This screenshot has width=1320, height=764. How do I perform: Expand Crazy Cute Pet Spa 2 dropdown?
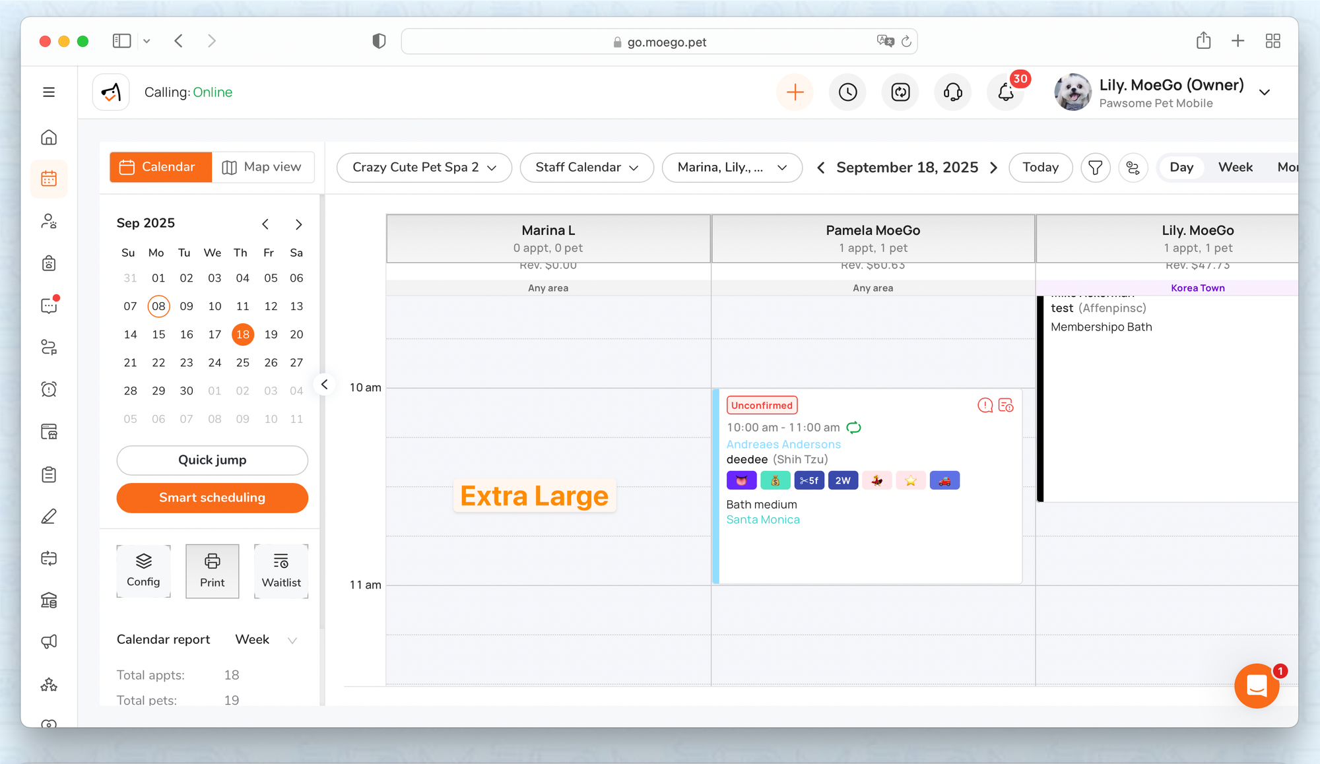[x=424, y=168]
